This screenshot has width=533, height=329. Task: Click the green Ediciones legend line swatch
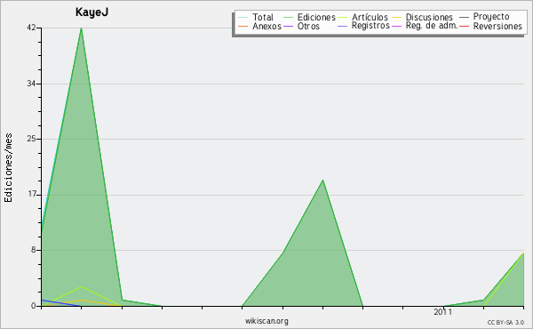288,18
